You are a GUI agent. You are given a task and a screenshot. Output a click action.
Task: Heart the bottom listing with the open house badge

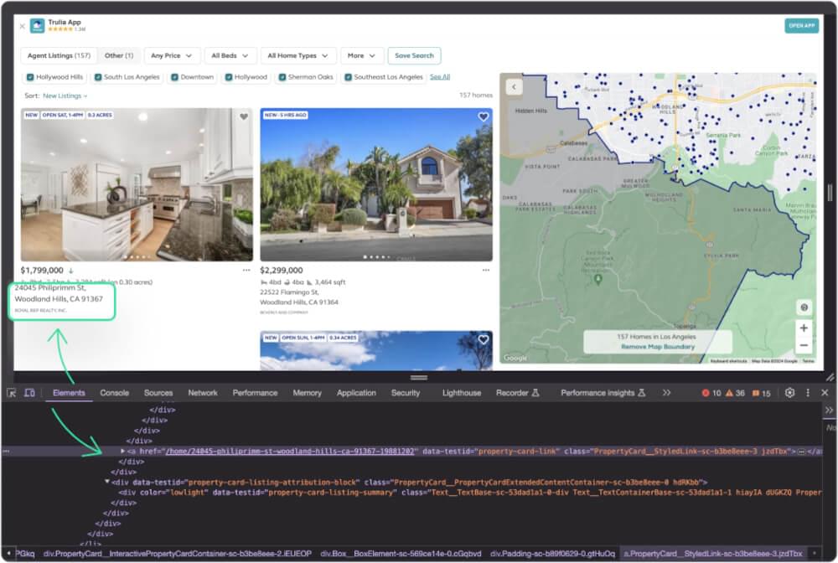point(483,339)
